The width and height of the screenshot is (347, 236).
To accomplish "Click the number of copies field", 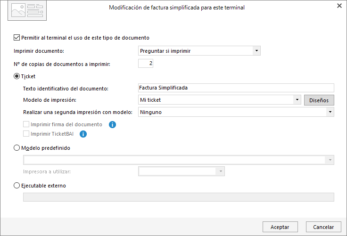I will click(x=146, y=63).
